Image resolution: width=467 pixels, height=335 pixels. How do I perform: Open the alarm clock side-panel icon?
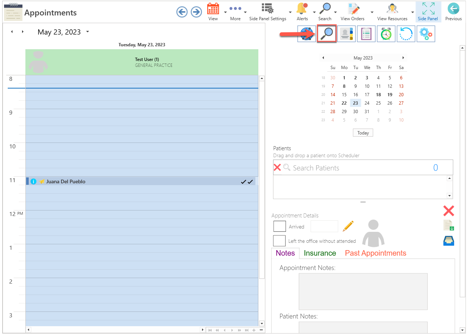386,34
